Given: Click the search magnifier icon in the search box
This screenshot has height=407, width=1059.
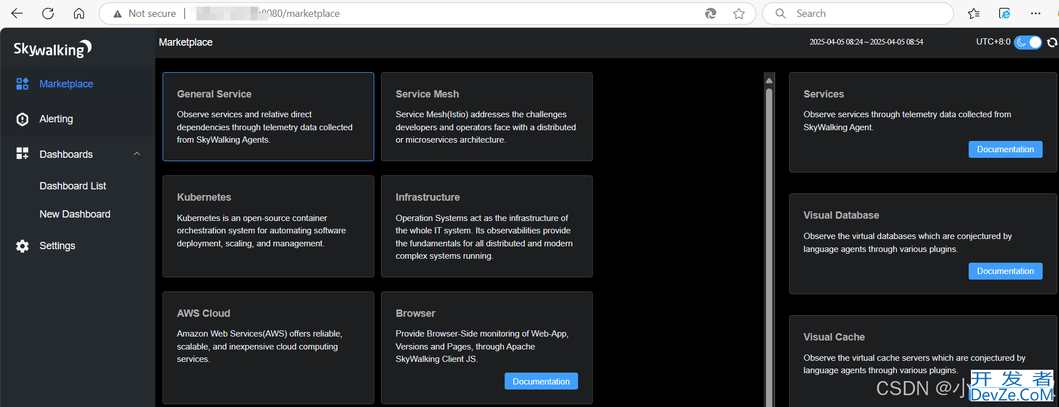Looking at the screenshot, I should point(781,14).
